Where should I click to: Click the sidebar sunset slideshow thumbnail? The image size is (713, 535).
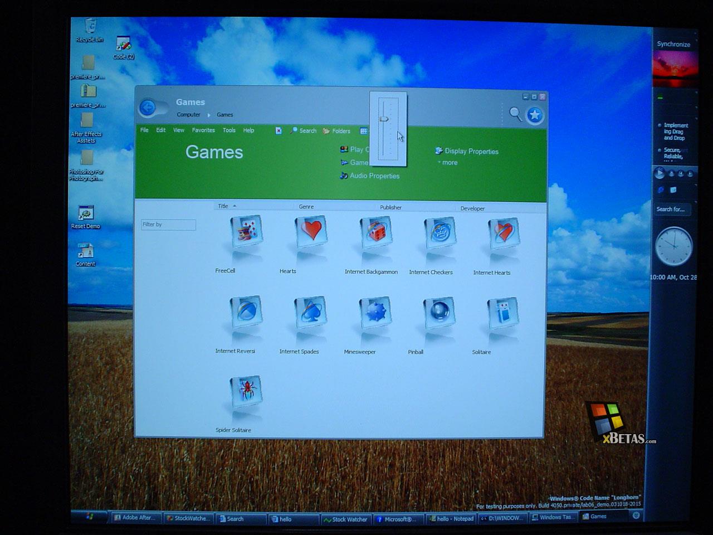click(x=675, y=69)
